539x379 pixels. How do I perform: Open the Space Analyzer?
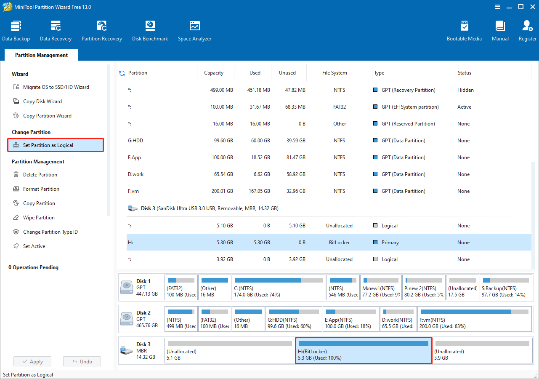[194, 29]
